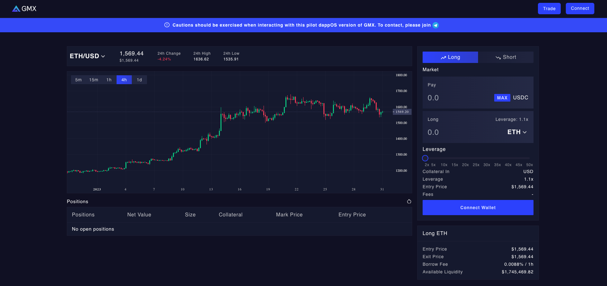Click the Connect Wallet button

478,208
